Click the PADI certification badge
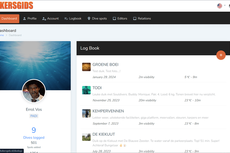Viewport: 230px width, 153px height. coord(34,116)
